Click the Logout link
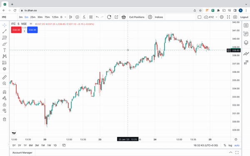 pyautogui.click(x=244, y=17)
